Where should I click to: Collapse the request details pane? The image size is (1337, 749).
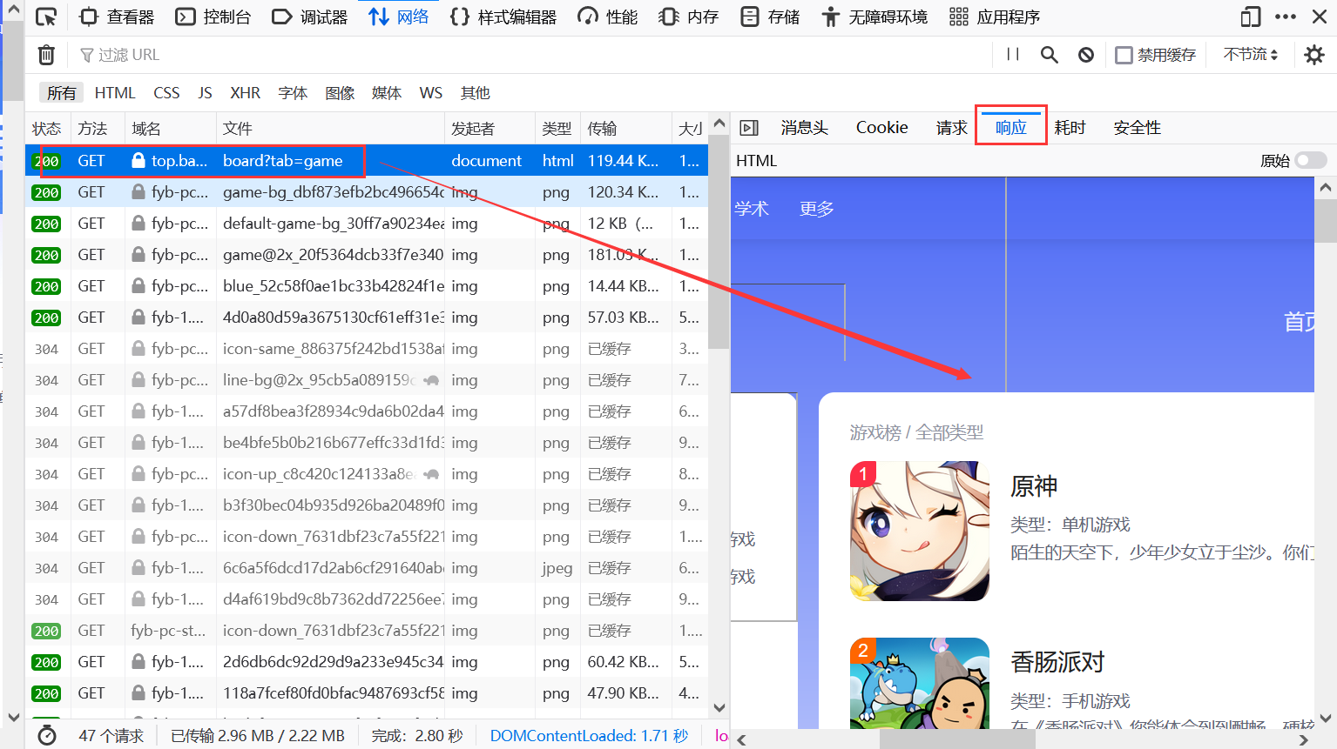748,128
